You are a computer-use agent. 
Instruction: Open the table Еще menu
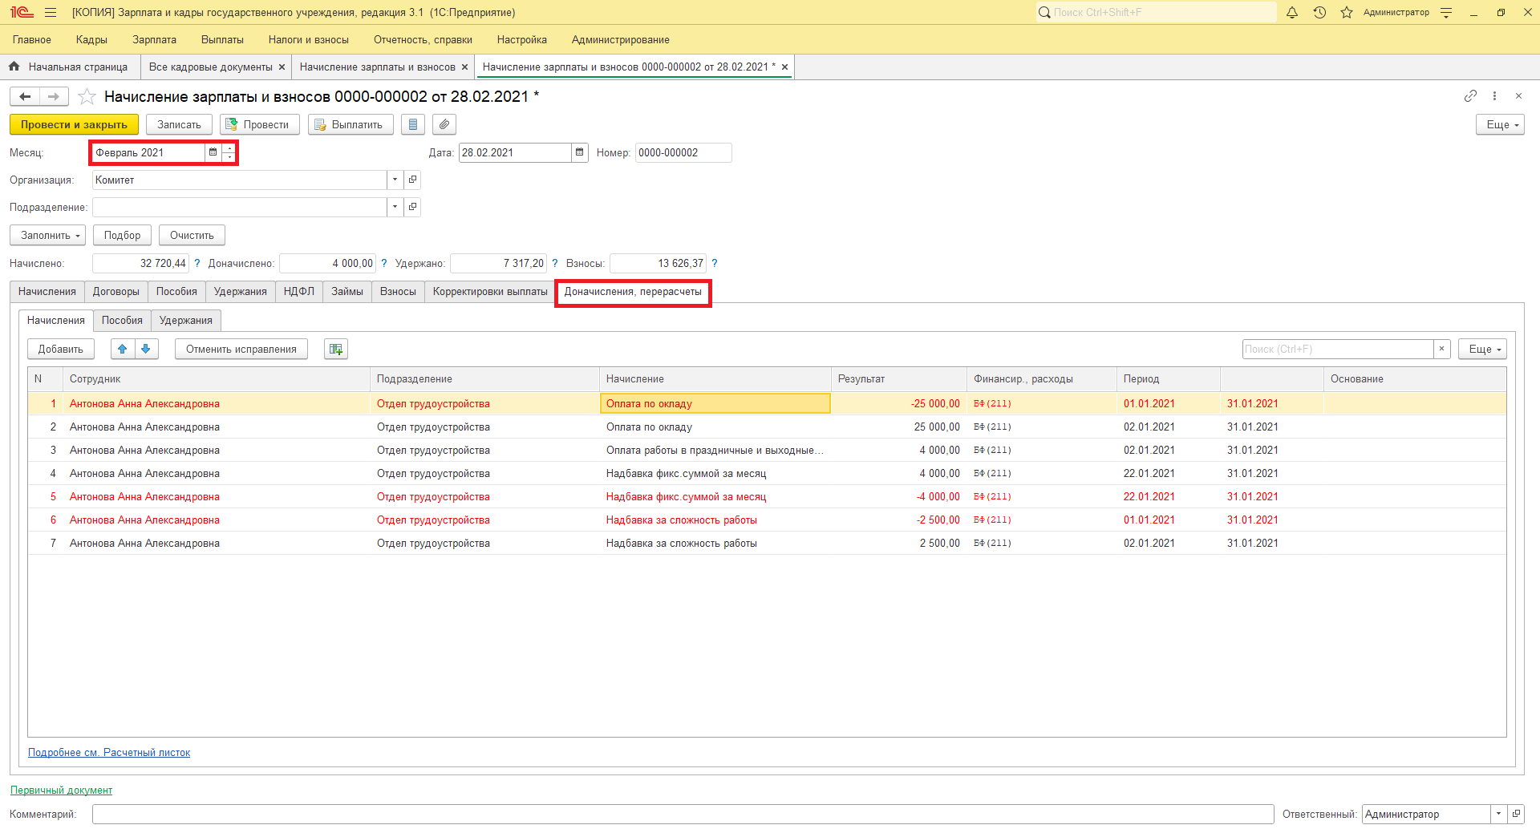[x=1482, y=349]
